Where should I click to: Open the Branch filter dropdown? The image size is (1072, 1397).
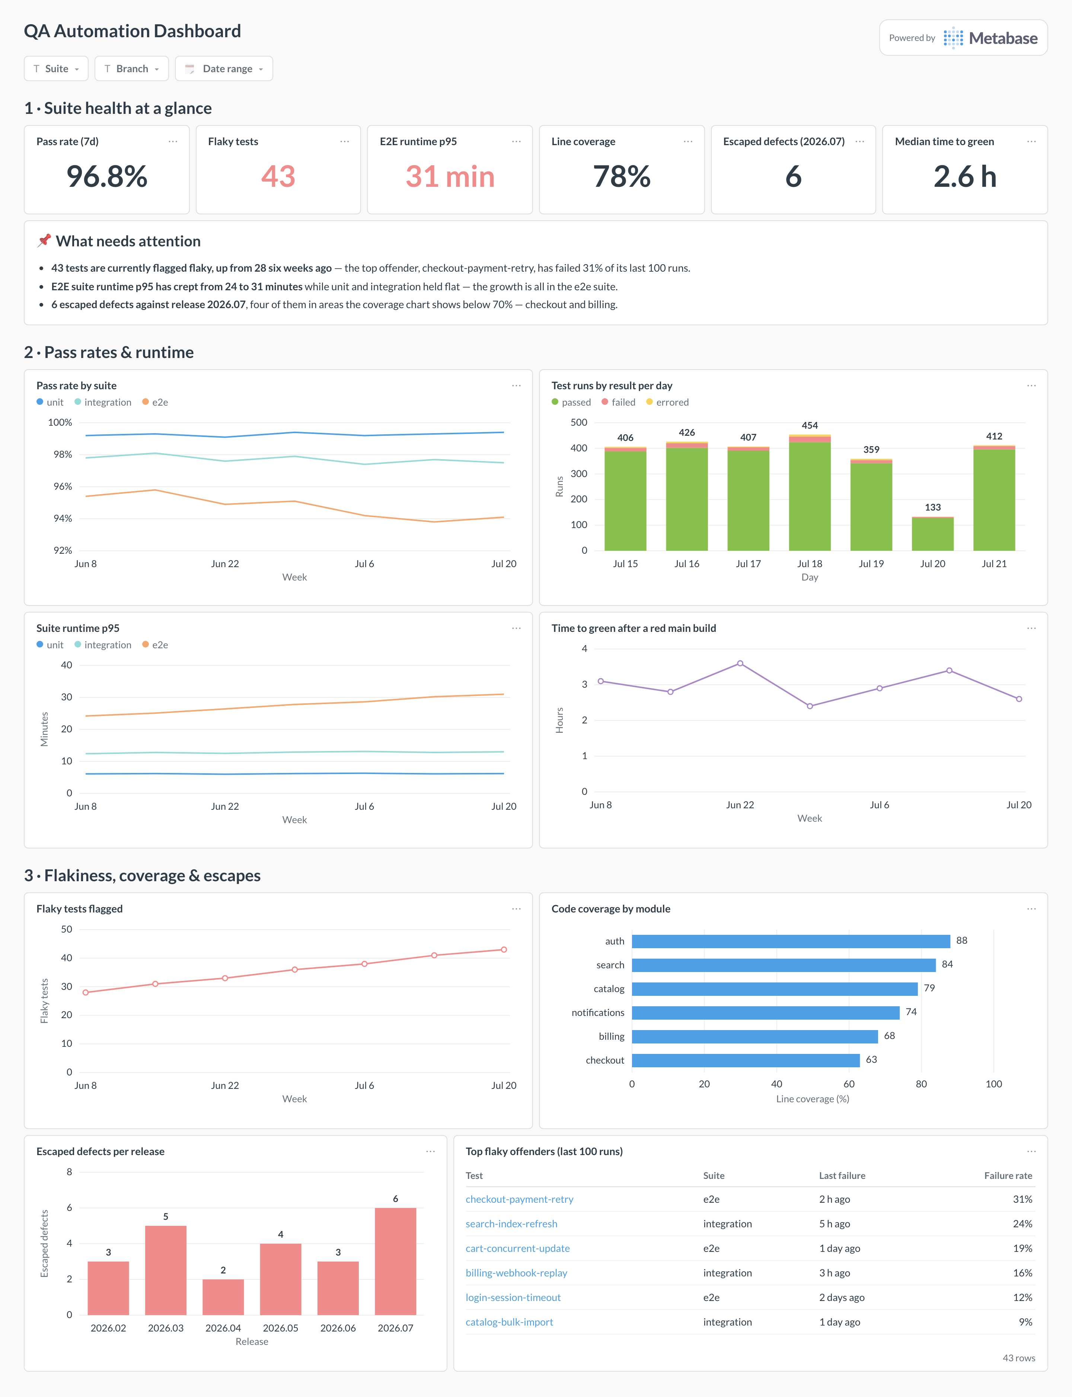tap(131, 69)
